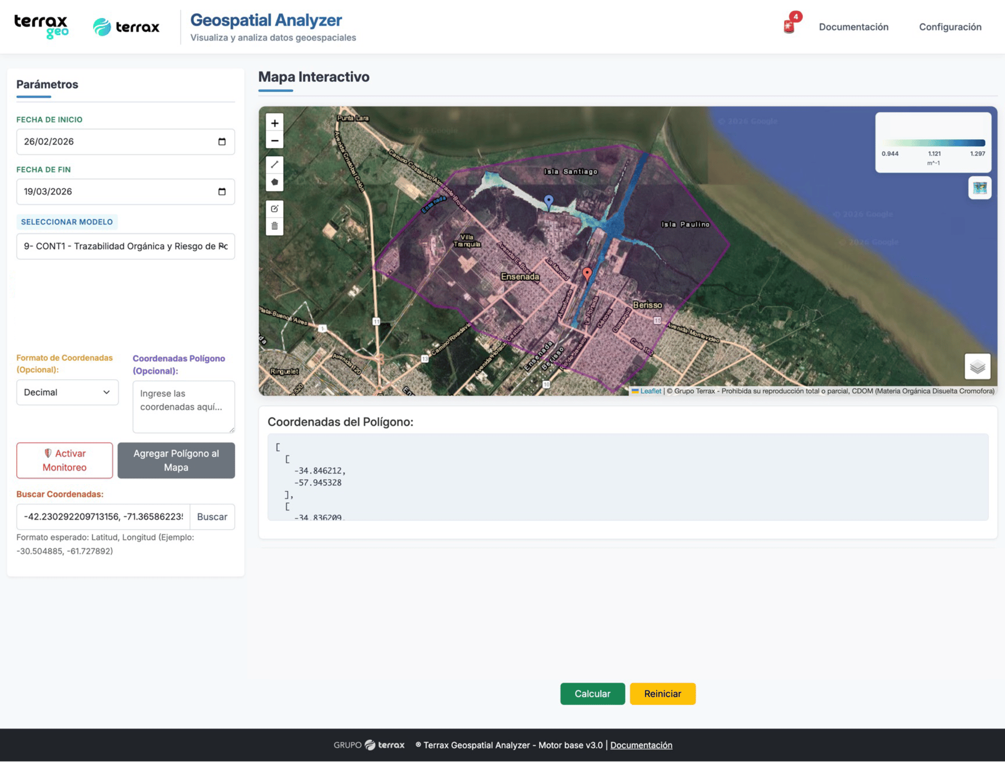Click the CDOM legend color gradient bar
The height and width of the screenshot is (762, 1005).
coord(933,143)
